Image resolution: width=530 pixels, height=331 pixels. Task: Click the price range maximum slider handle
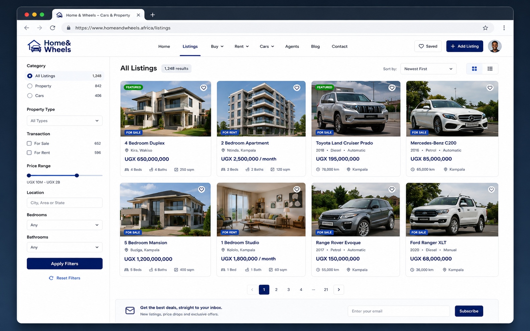point(77,175)
